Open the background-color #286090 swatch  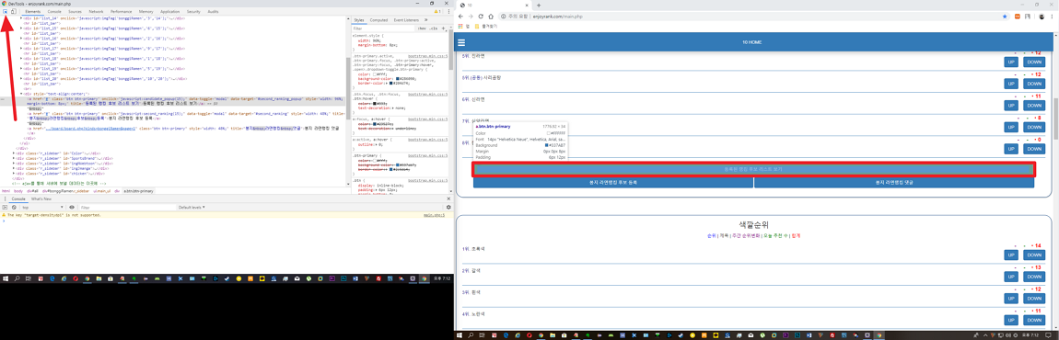(x=398, y=79)
